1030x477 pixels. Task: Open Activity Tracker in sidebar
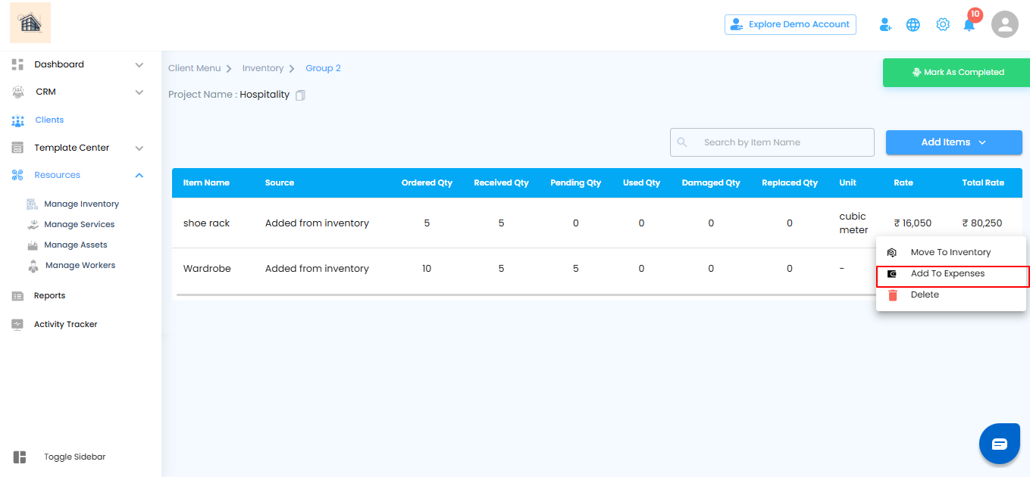click(66, 325)
